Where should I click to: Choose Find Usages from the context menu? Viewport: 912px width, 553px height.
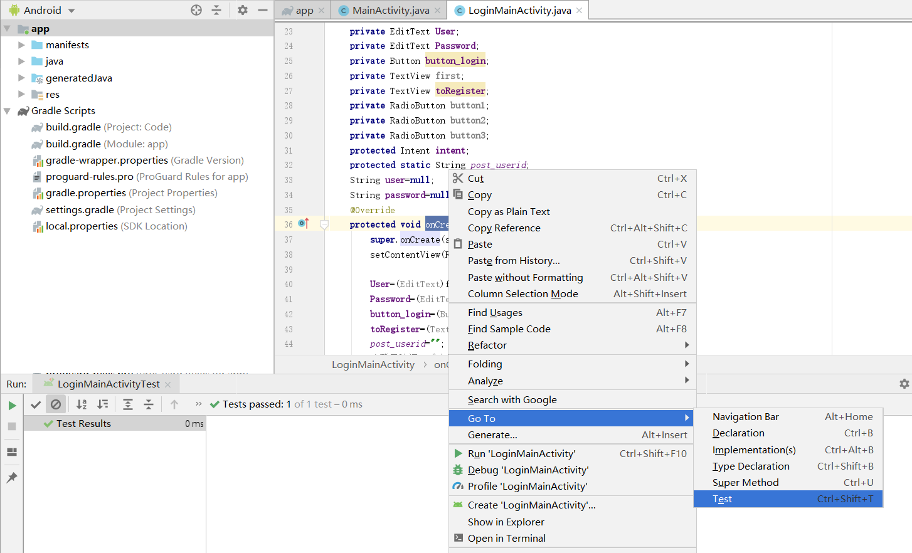[495, 312]
